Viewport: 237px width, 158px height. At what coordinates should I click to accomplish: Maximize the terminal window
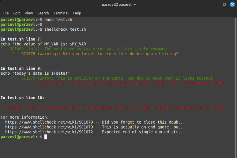coord(224,4)
